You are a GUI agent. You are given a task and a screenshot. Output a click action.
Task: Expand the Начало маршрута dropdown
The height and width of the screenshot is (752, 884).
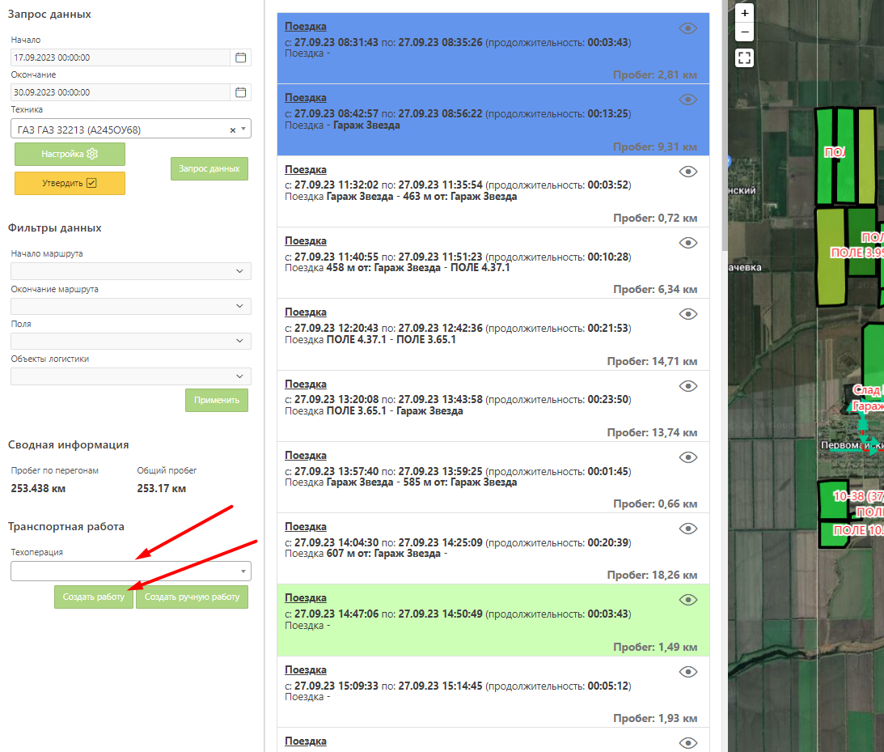(x=130, y=271)
